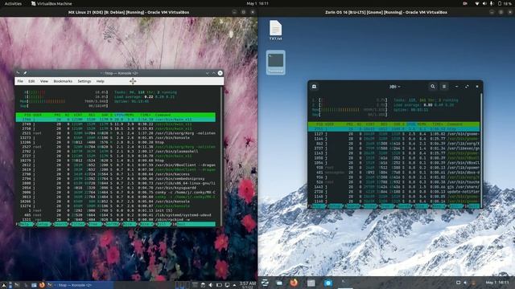Select the /usr/bin/kaccess process row
The image size is (515, 289).
[x=116, y=174]
